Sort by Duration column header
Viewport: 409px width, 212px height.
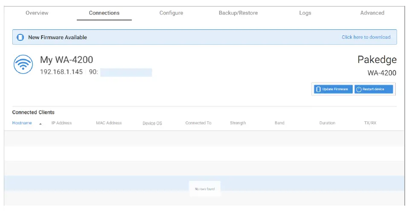tap(327, 123)
